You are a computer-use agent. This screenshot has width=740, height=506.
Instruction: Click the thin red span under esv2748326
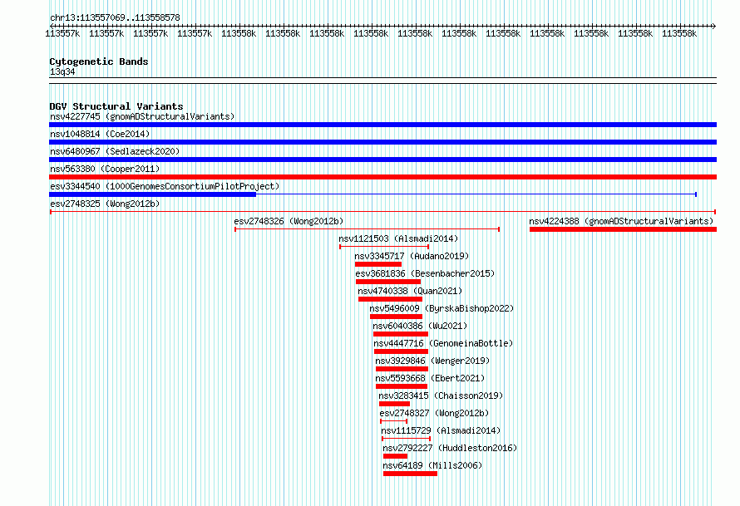point(368,229)
